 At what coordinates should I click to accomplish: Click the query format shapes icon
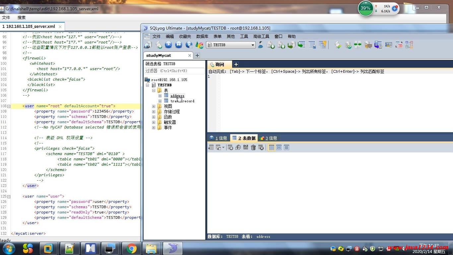tap(199, 45)
